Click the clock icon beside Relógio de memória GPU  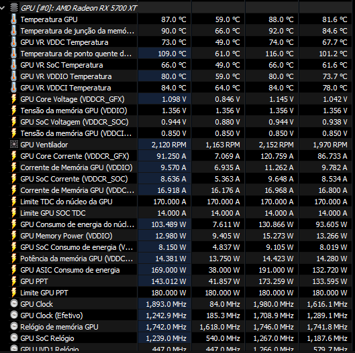(x=14, y=327)
